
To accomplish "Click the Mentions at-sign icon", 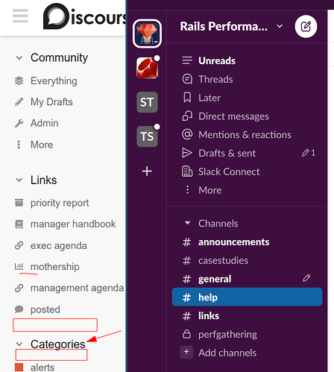I will pos(187,134).
